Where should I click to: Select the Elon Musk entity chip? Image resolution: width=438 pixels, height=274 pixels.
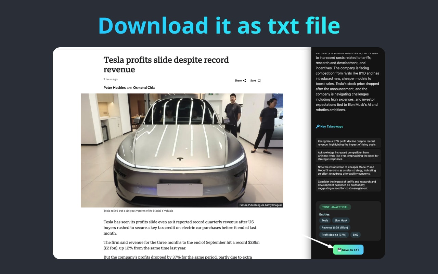pyautogui.click(x=341, y=220)
